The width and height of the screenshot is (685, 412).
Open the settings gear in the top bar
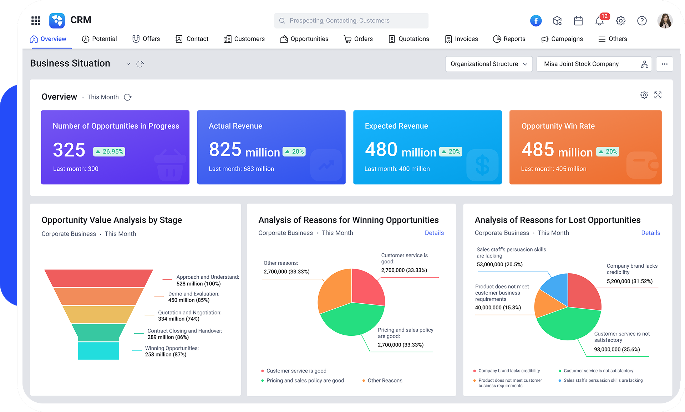tap(621, 21)
